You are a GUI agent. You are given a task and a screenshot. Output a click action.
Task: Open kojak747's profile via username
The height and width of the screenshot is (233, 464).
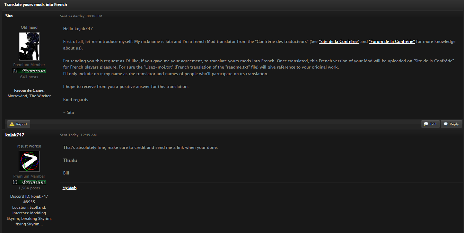15,135
